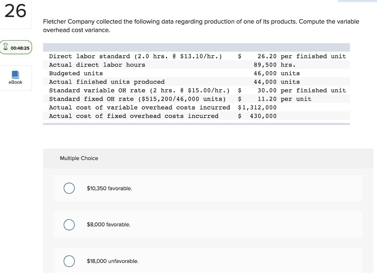Click the Actual finished units produced label
377x274 pixels.
tap(107, 82)
